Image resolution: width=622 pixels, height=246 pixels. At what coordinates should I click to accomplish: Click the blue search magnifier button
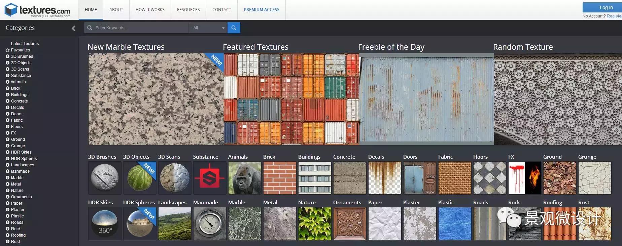pyautogui.click(x=234, y=28)
